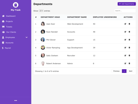Click Robert Anderson's avatar photo
138x104 pixels.
click(43, 63)
